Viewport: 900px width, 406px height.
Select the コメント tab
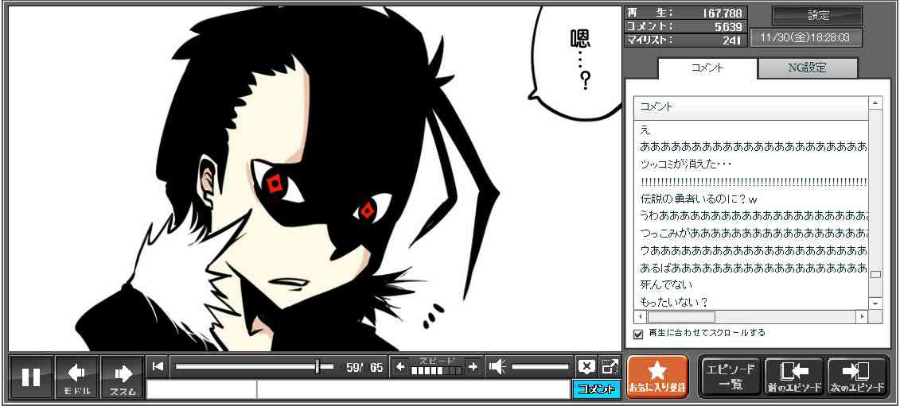point(707,68)
